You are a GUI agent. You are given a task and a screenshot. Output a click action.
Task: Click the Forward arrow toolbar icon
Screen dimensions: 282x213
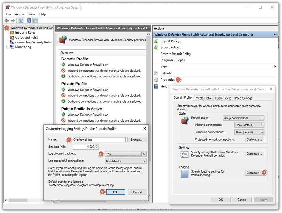[x=13, y=21]
